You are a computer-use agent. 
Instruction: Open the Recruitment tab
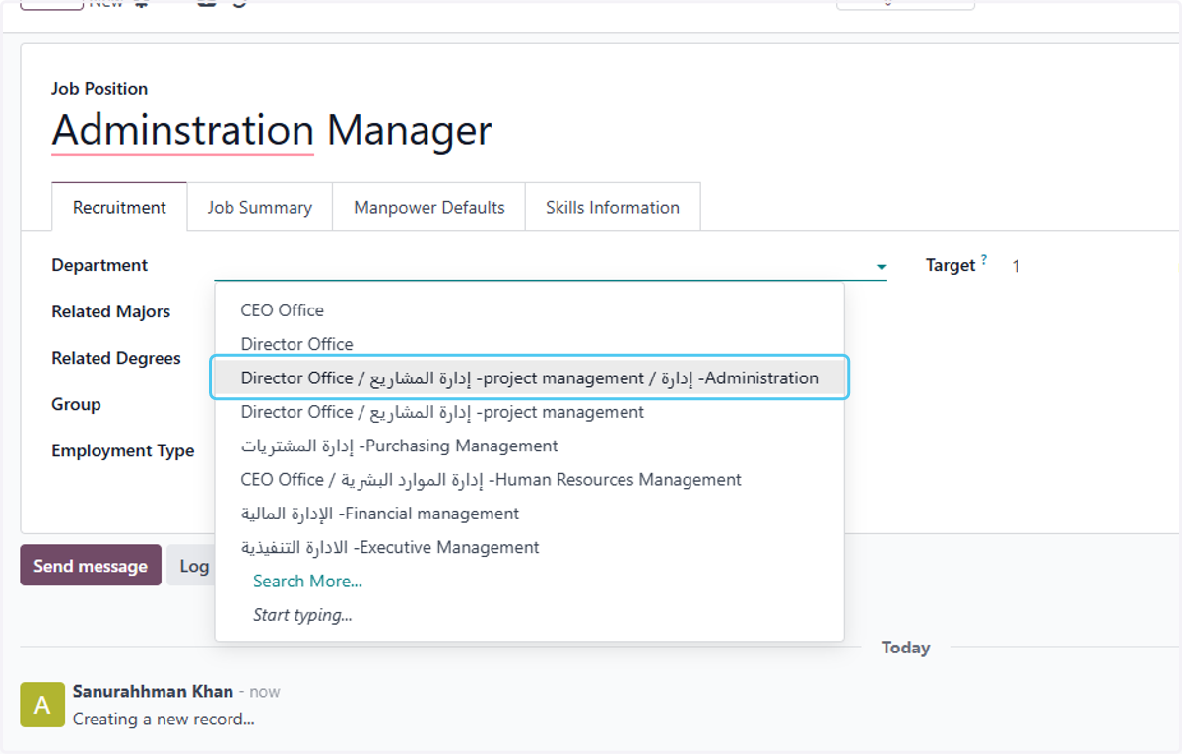119,207
